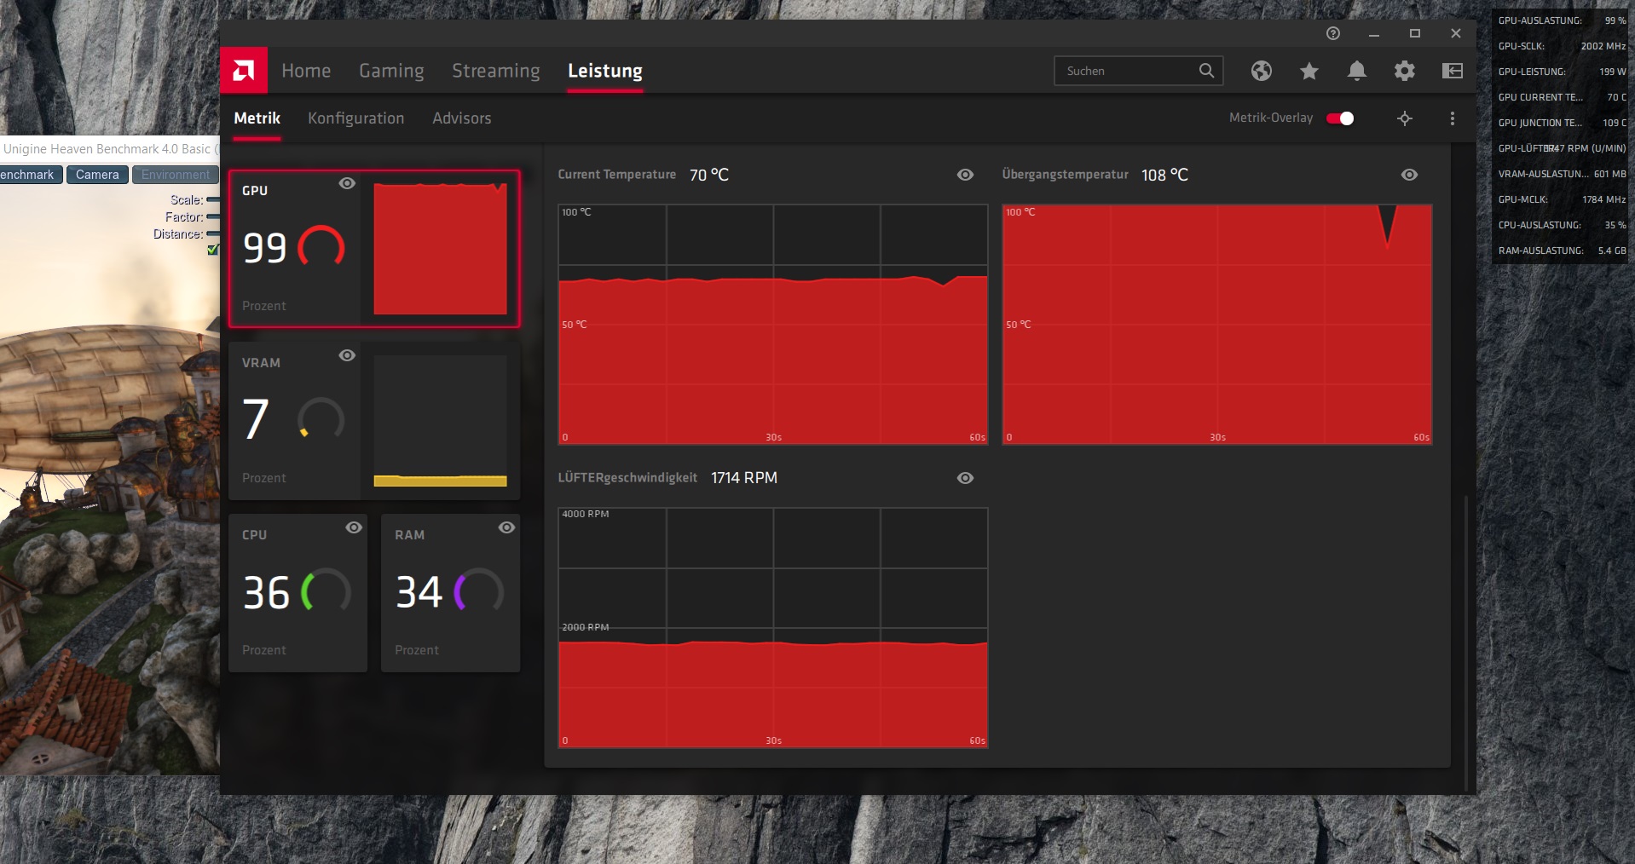
Task: Open the web browser globe icon
Action: point(1262,71)
